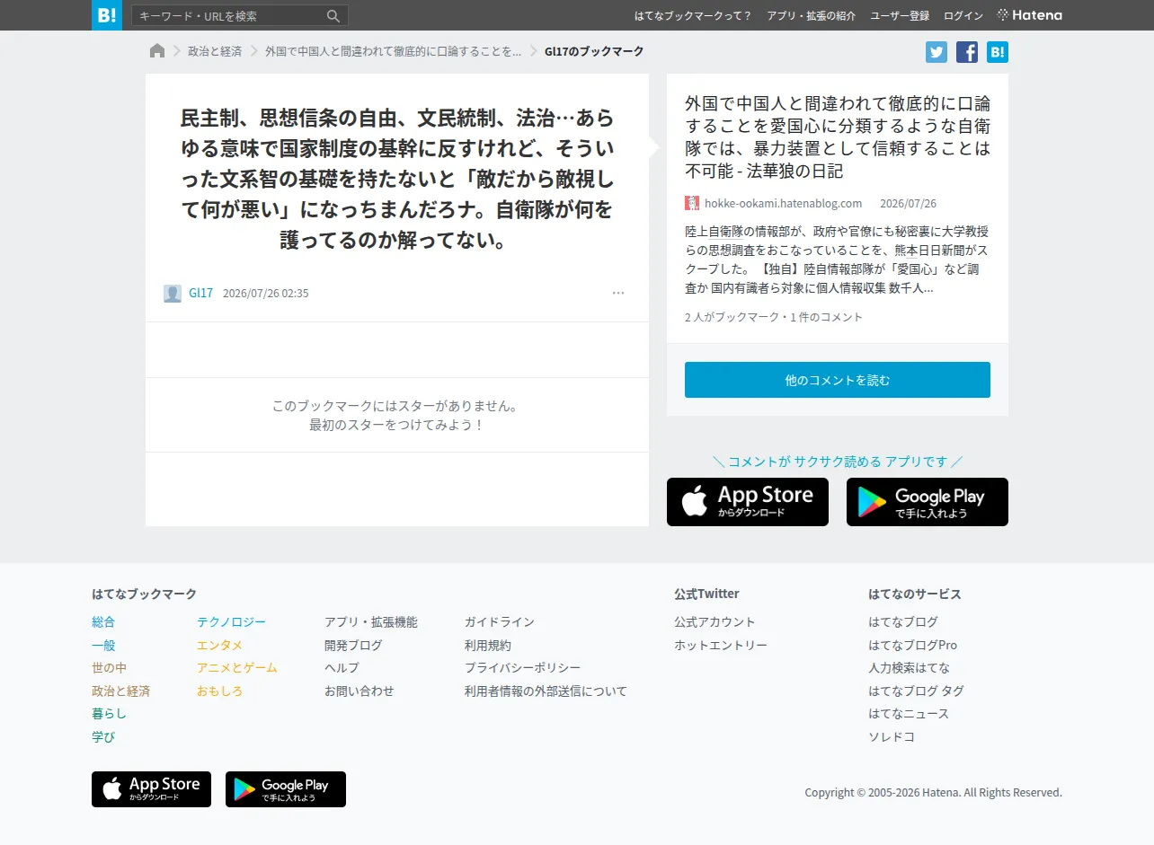The height and width of the screenshot is (845, 1154).
Task: Click the Hatena Bookmark B! logo
Action: (107, 15)
